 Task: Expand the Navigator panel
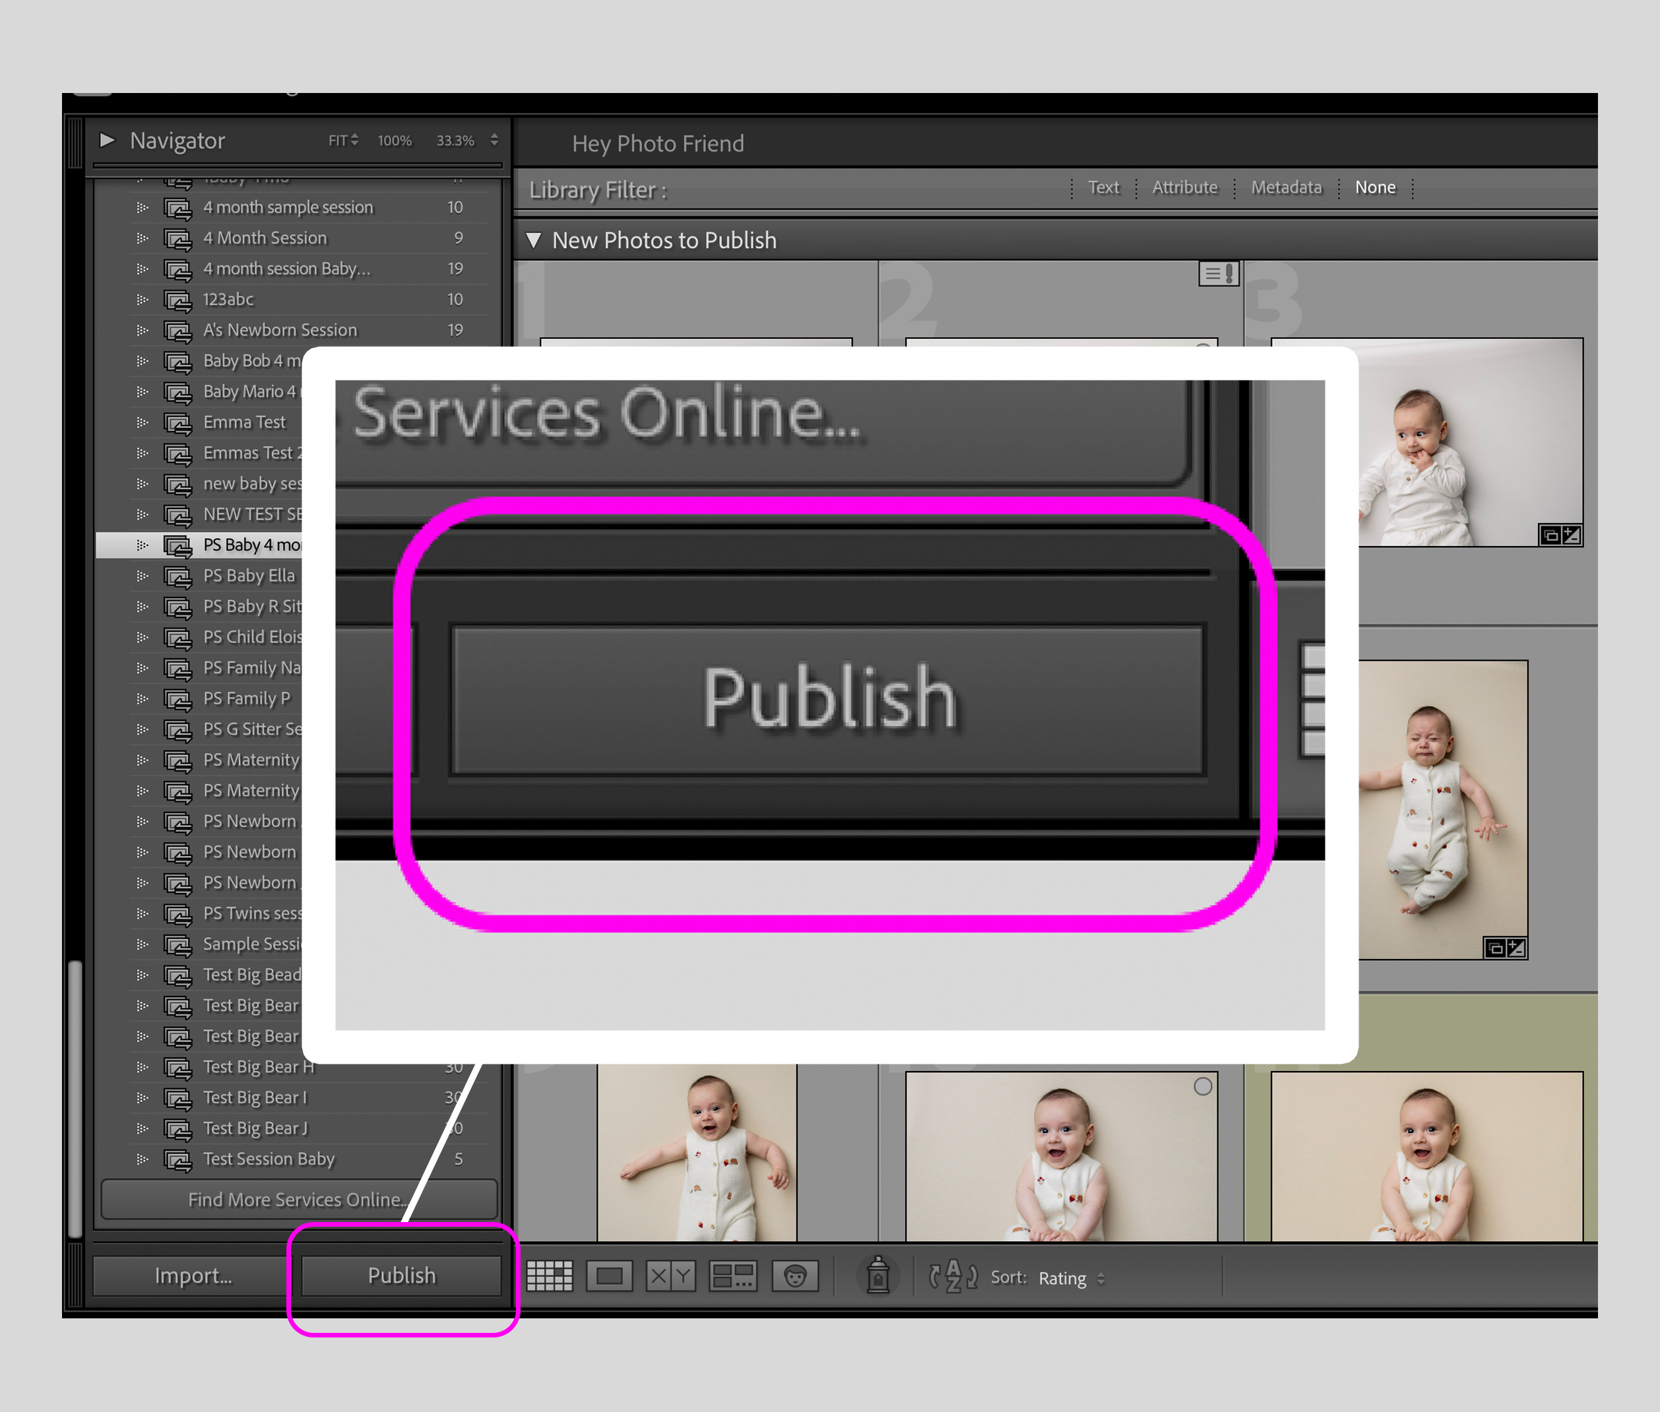(109, 140)
